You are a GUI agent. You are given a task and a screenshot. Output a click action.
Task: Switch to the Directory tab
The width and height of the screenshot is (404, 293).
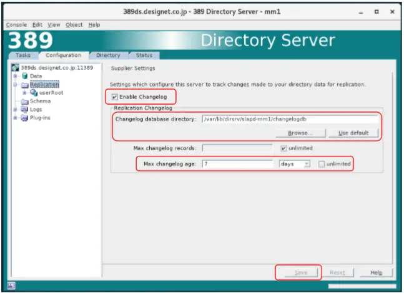[x=108, y=55]
